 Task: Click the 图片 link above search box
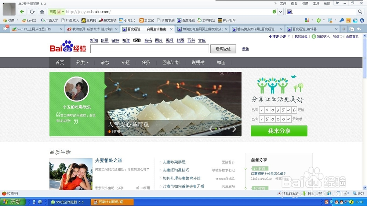159,40
